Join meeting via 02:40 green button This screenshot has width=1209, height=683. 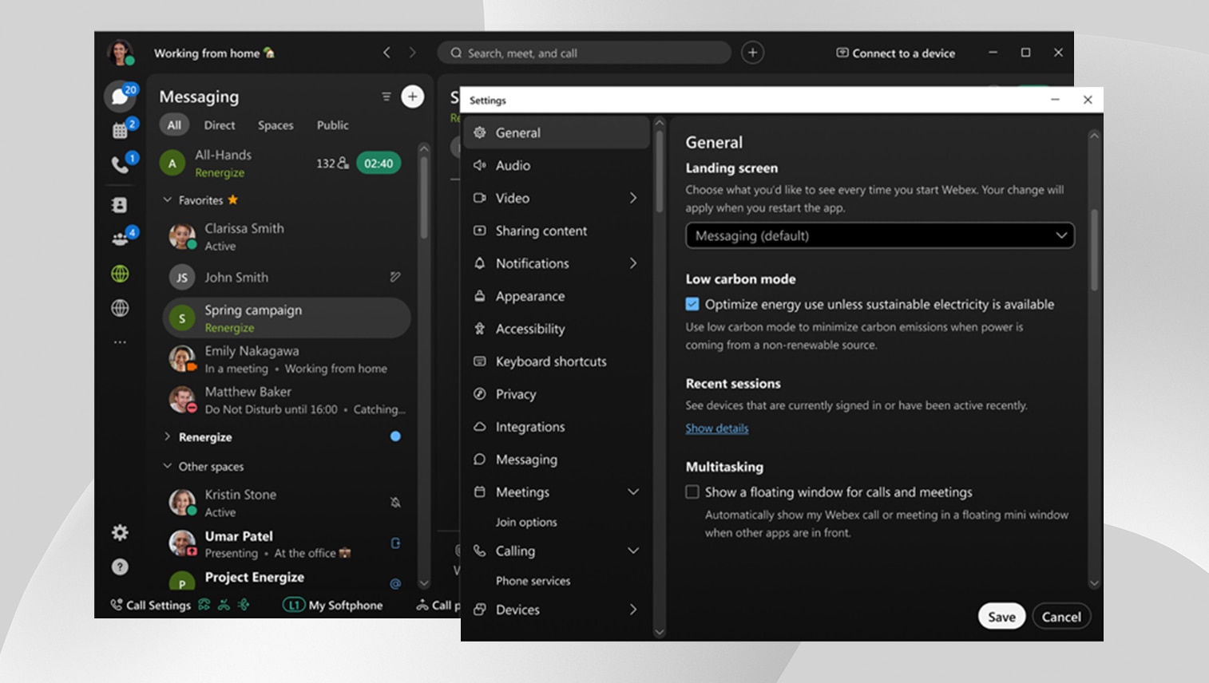click(379, 163)
